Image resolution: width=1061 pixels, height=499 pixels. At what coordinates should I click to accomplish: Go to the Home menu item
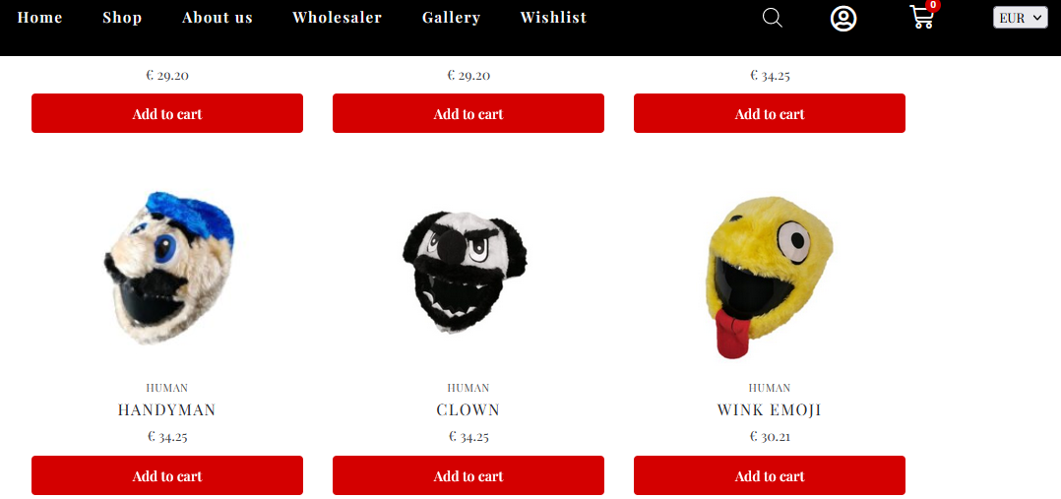[40, 18]
